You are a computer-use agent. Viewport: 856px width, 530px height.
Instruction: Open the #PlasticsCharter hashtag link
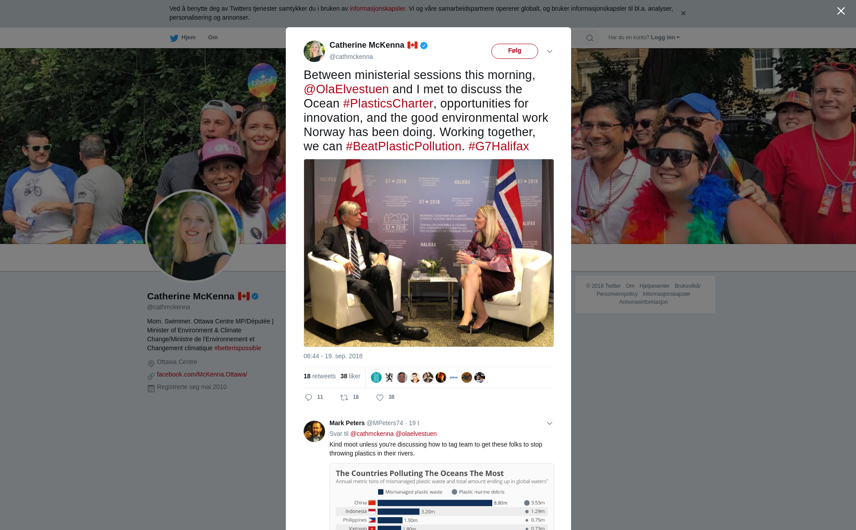pyautogui.click(x=388, y=104)
